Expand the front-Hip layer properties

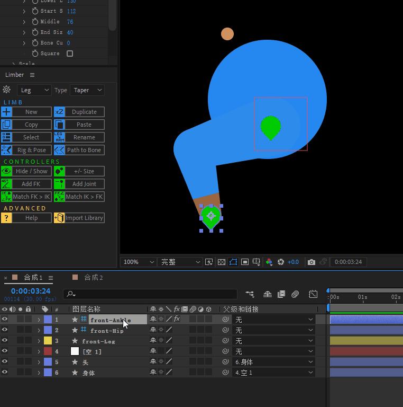point(39,330)
